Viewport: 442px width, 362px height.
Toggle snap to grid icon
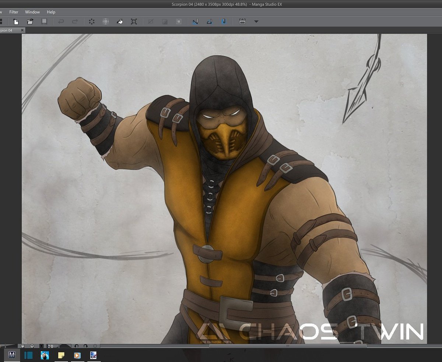224,22
